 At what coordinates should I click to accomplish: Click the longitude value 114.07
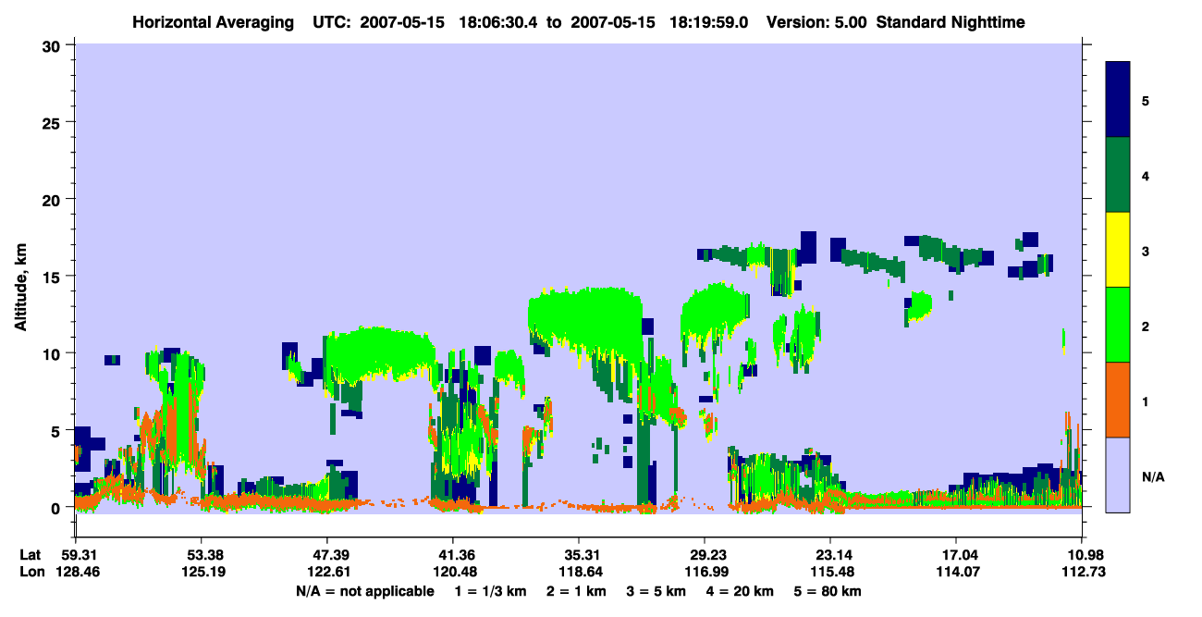[x=956, y=572]
